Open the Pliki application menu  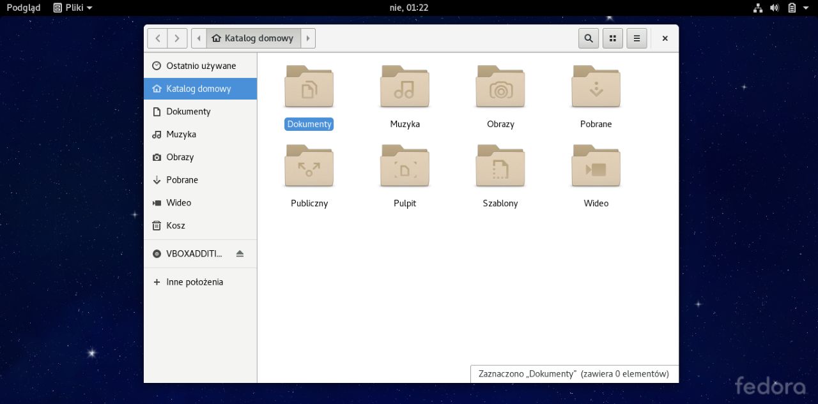click(72, 8)
